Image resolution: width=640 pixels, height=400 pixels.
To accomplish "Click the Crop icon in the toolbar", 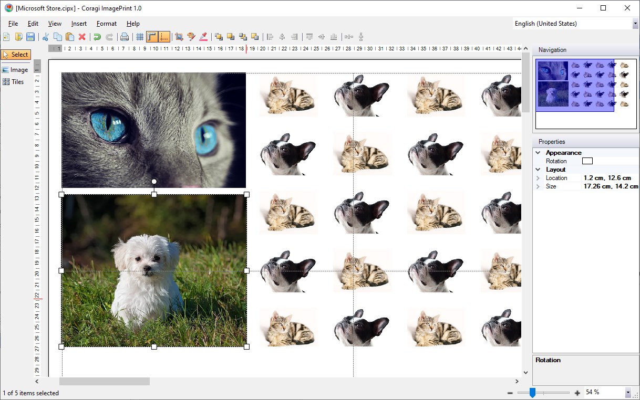I will [179, 36].
